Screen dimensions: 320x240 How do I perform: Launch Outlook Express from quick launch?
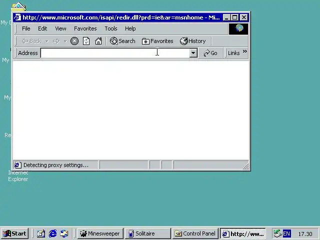coord(64,233)
